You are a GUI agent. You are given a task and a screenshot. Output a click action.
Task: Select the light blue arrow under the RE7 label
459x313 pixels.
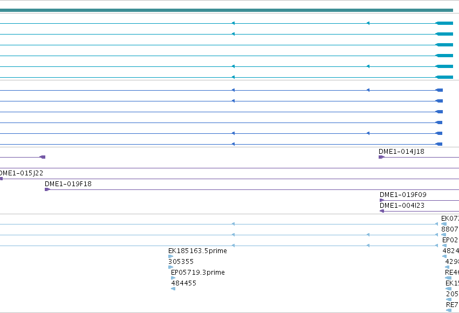449,310
